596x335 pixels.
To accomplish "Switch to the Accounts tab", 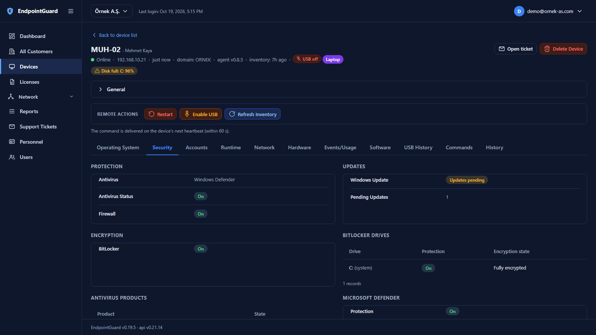I will 196,147.
